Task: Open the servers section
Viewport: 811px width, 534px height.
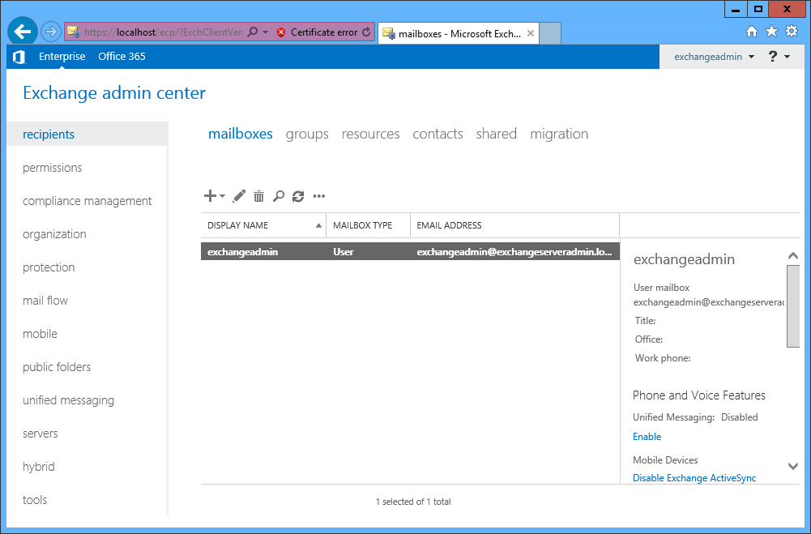Action: tap(40, 434)
